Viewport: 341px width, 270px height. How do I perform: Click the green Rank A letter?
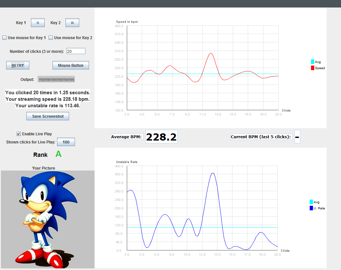point(58,154)
